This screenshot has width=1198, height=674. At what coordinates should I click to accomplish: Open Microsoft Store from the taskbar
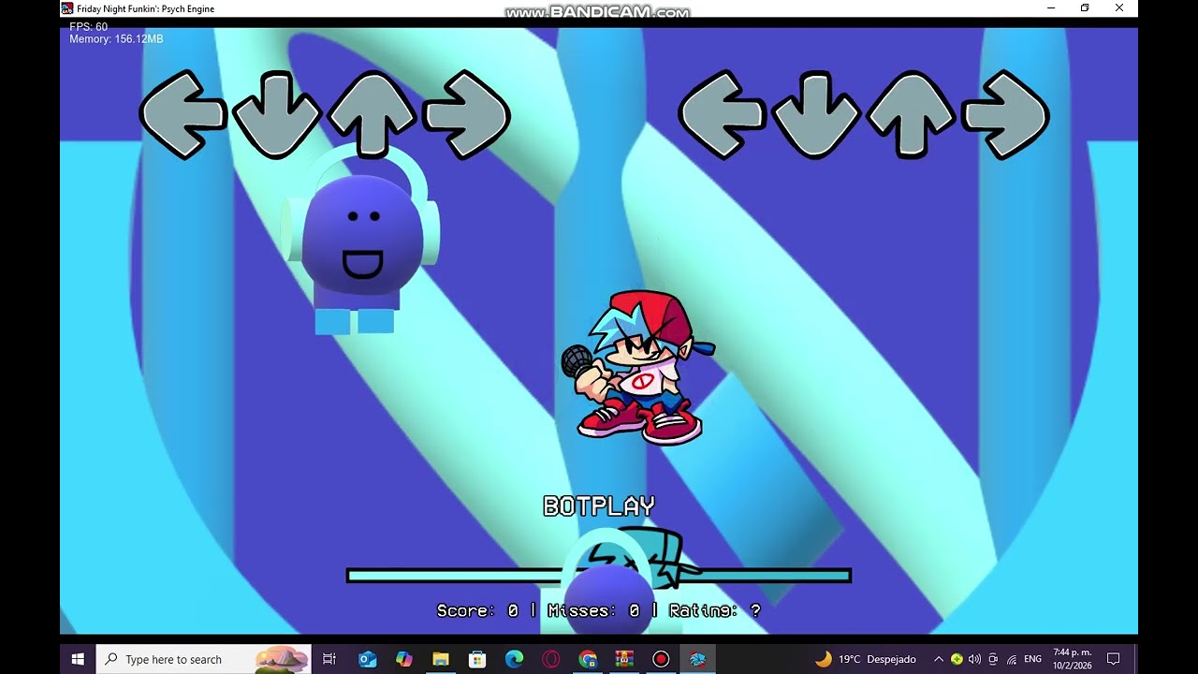(x=477, y=659)
